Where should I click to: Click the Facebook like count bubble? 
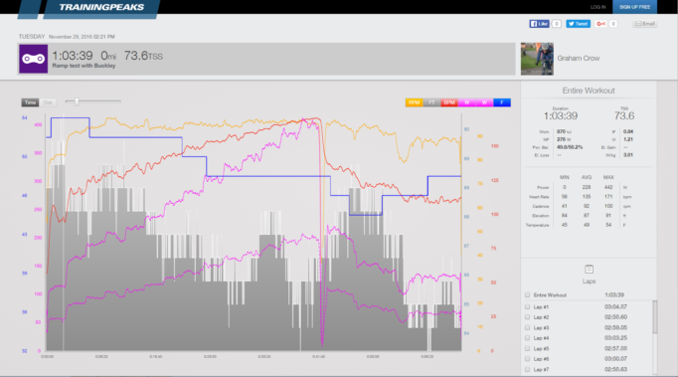[x=557, y=24]
